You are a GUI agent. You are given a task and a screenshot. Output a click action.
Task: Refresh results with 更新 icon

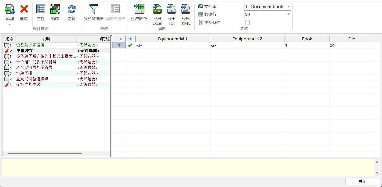(71, 9)
